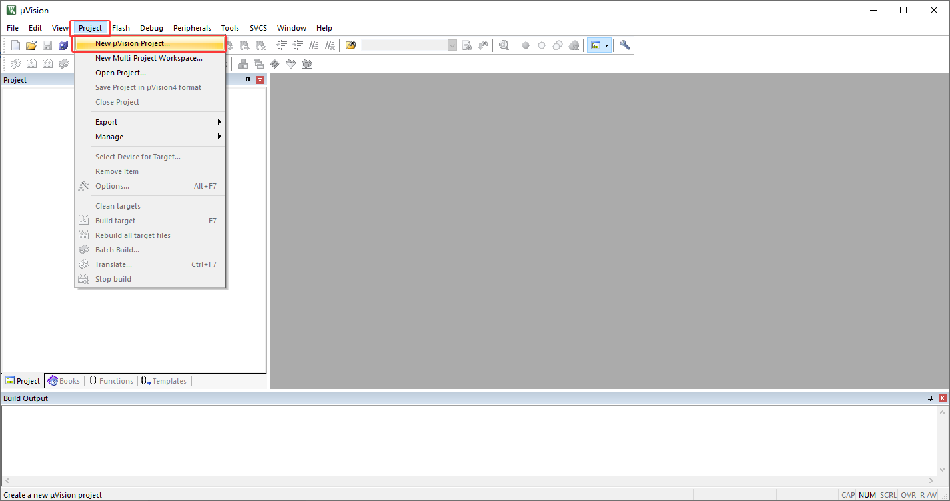
Task: Toggle the Enable/Disable breakpoint icon
Action: [x=542, y=45]
